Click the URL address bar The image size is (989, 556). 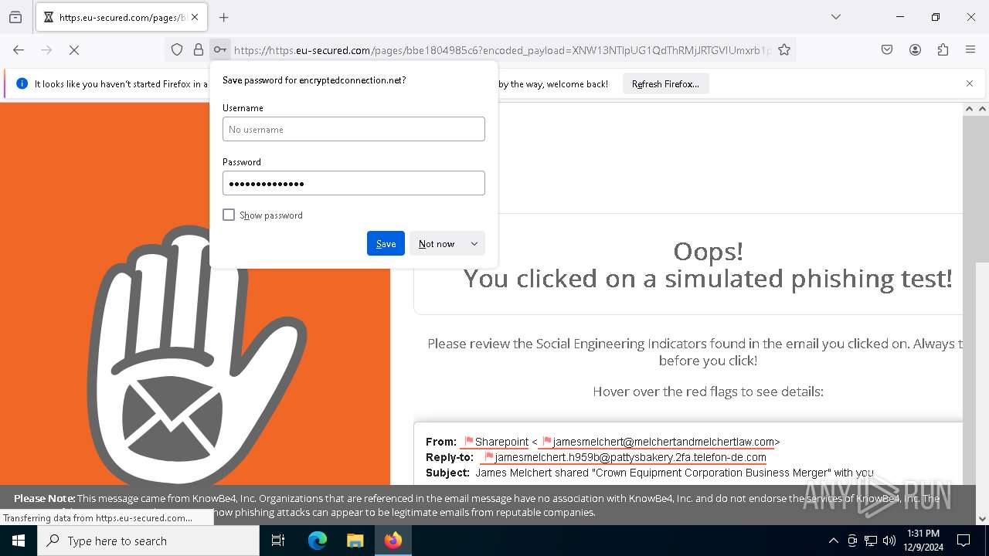[502, 50]
